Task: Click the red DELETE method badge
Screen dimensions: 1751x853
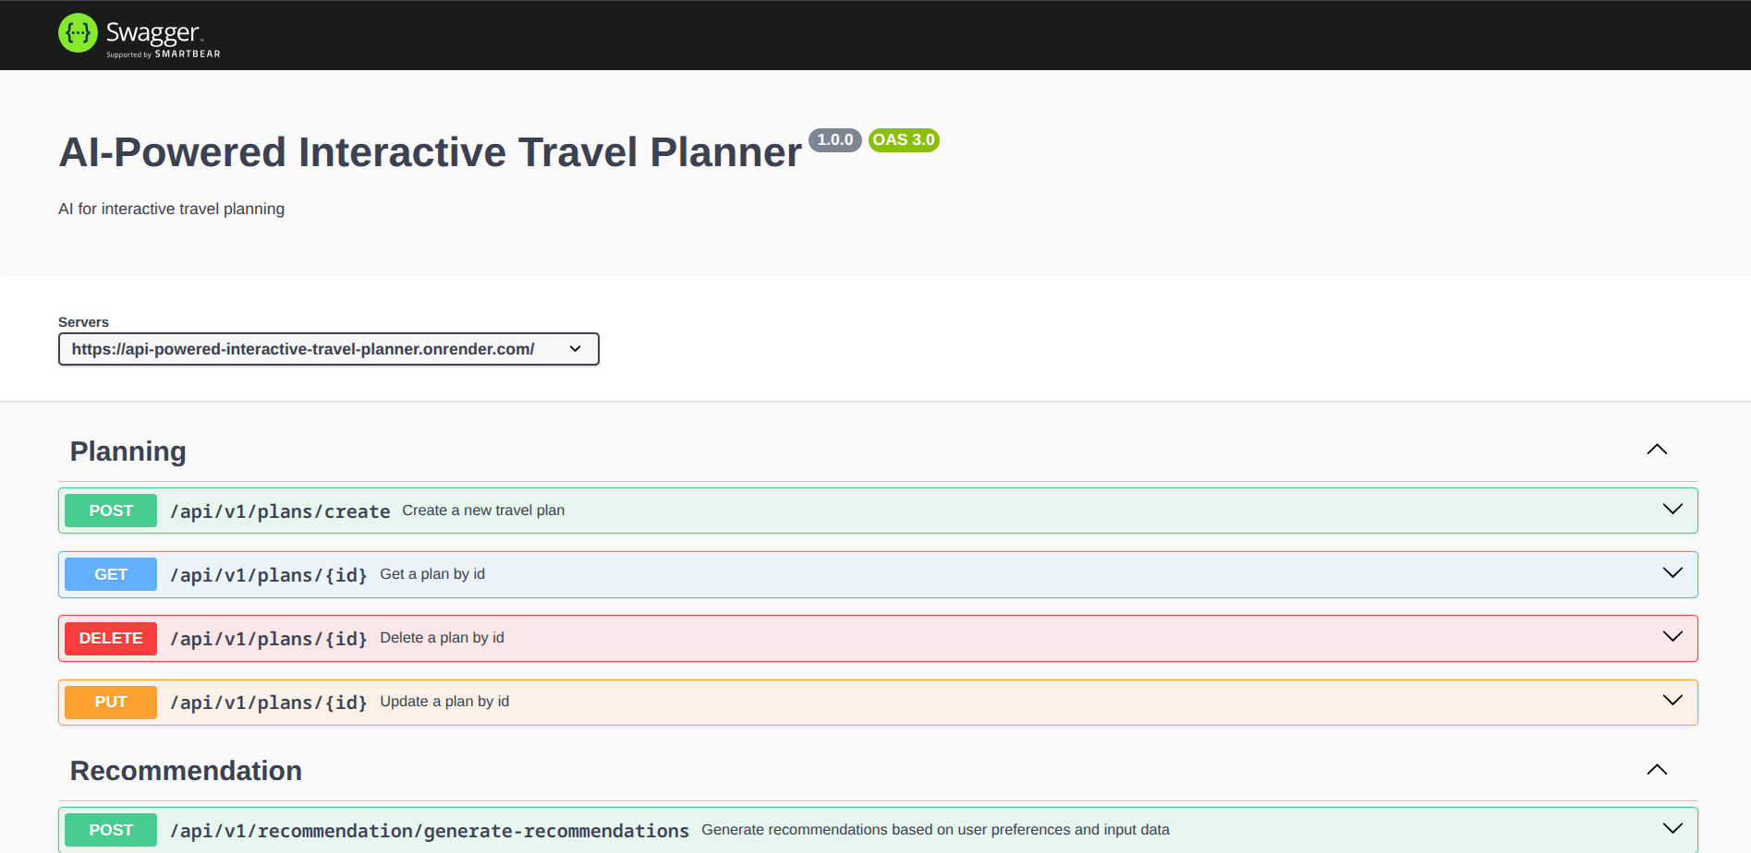Action: [111, 638]
